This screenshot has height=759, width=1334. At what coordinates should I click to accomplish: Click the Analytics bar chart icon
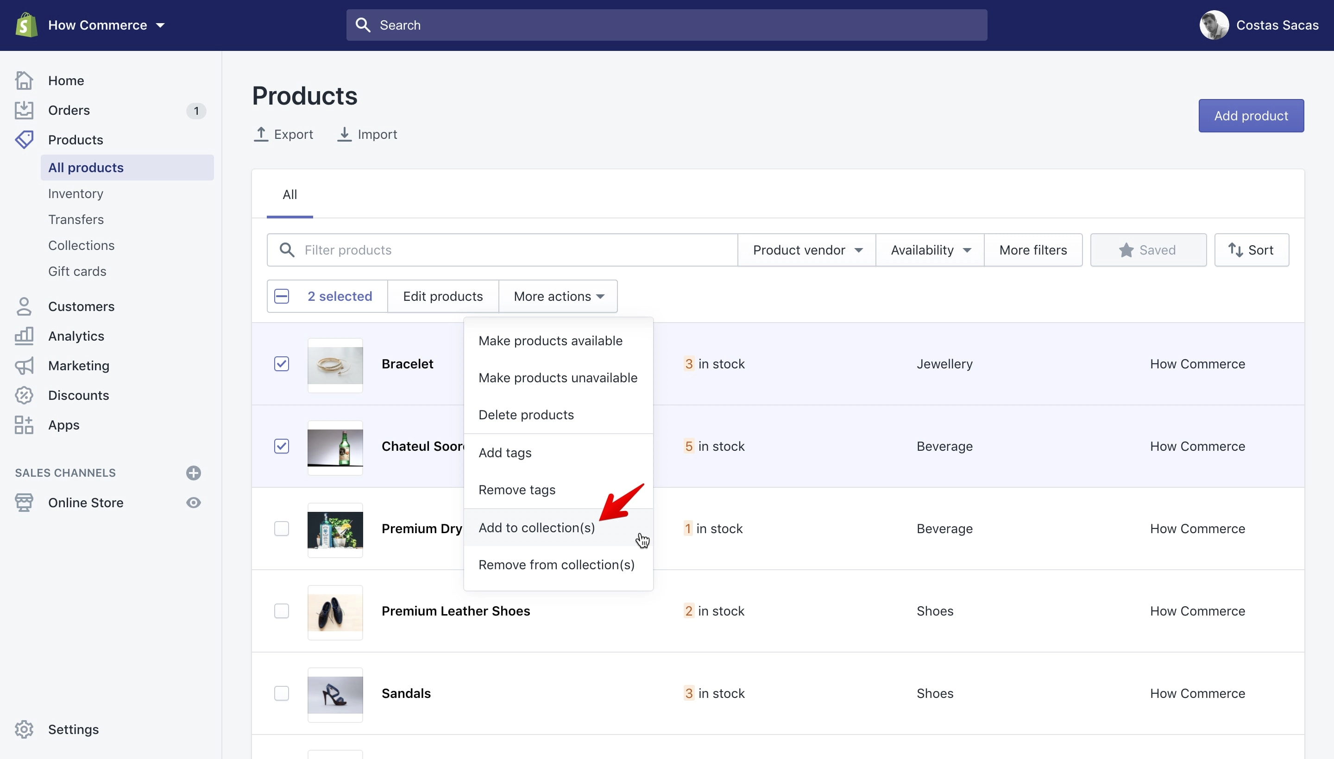pos(24,336)
